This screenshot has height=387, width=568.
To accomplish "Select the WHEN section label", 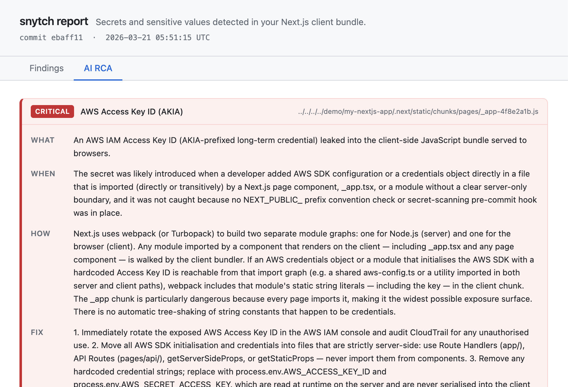I will [x=43, y=174].
